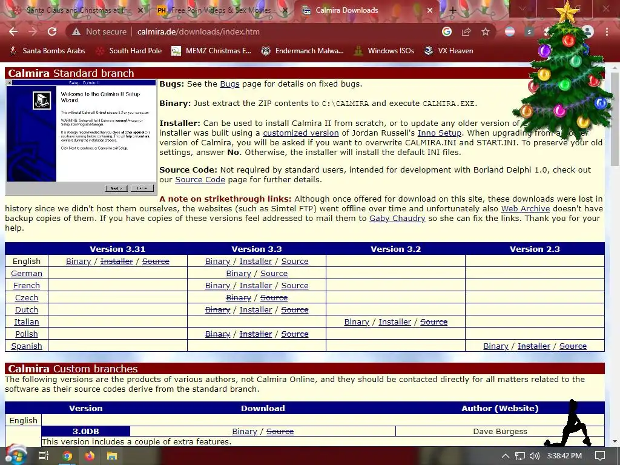Screen dimensions: 620x465
Task: Open the VX Heaven bookmark
Action: pos(449,51)
